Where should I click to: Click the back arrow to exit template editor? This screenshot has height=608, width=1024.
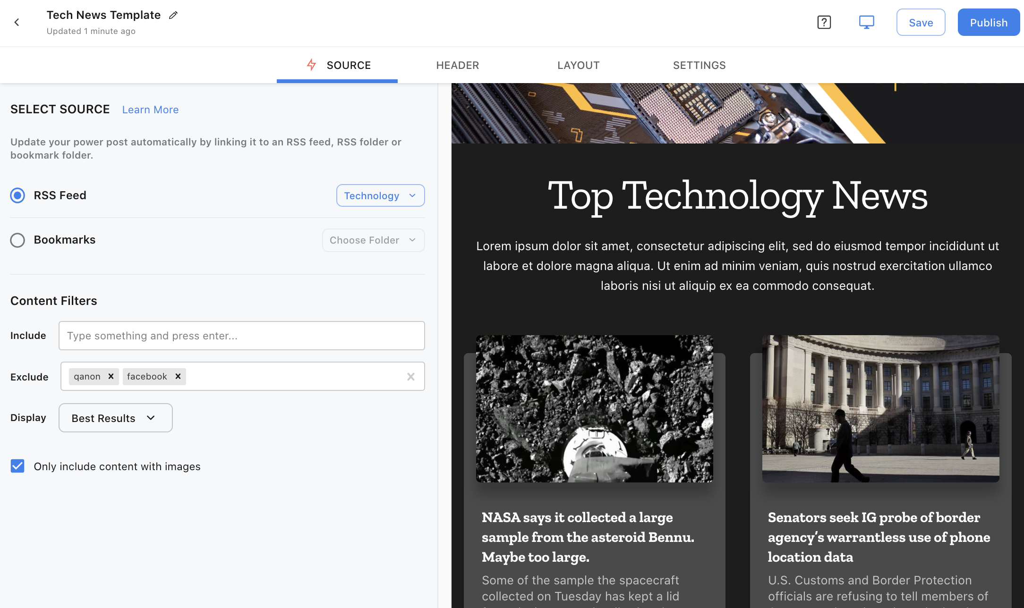17,22
